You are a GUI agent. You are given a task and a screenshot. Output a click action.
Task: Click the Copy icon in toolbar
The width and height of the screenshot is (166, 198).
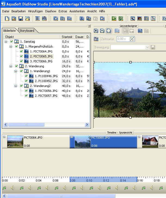(89, 19)
